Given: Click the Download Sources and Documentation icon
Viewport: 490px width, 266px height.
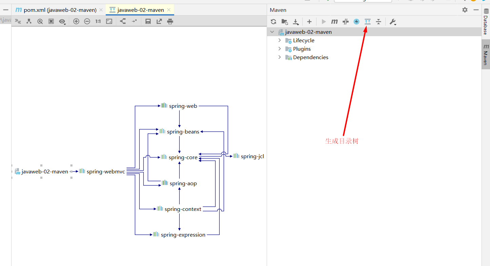Looking at the screenshot, I should point(296,22).
